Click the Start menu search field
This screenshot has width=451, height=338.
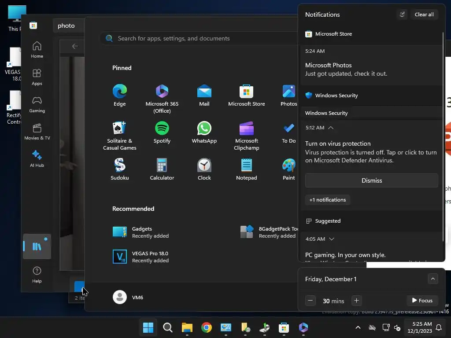pyautogui.click(x=199, y=38)
